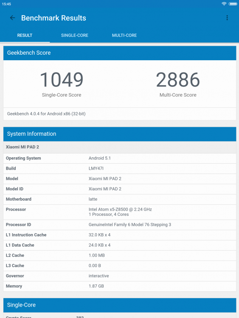239x318 pixels.
Task: Tap the 15:45 clock in status bar
Action: click(6, 4)
